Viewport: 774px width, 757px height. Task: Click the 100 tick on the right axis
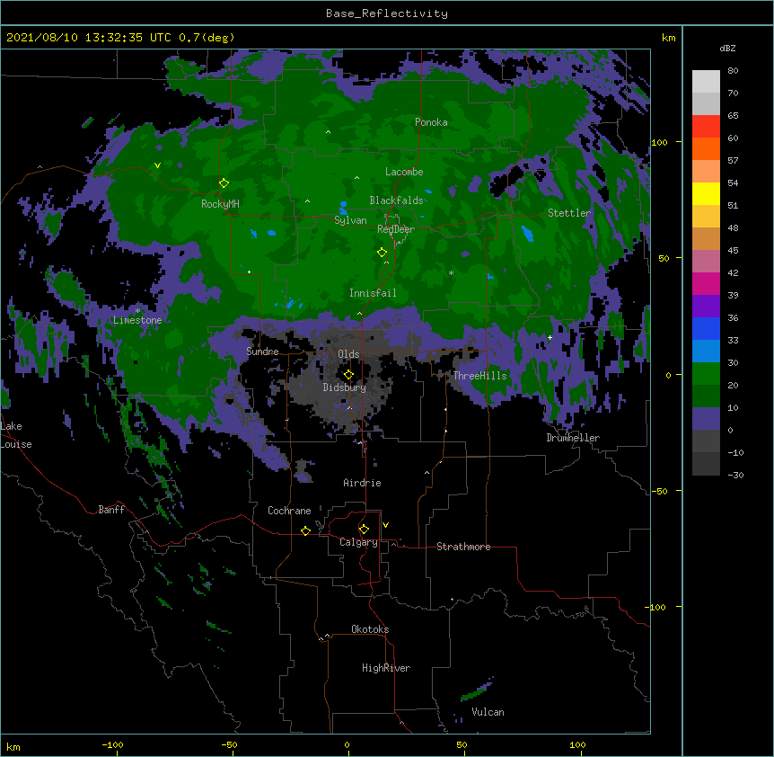pyautogui.click(x=659, y=142)
